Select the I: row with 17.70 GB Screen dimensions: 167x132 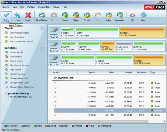tap(110, 115)
